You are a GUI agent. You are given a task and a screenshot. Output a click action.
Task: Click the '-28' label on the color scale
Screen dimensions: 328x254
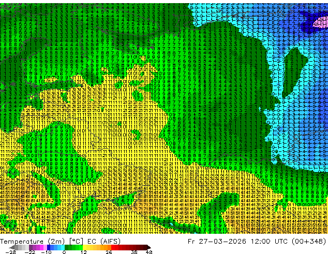[x=10, y=252]
